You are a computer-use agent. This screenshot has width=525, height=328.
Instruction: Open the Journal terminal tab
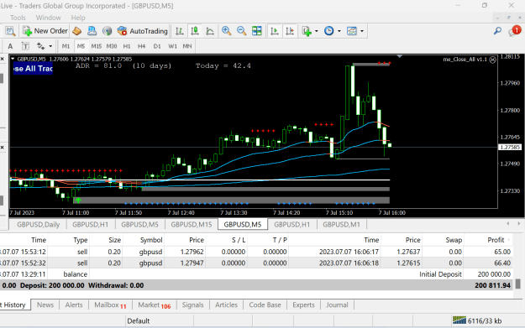[x=337, y=305]
